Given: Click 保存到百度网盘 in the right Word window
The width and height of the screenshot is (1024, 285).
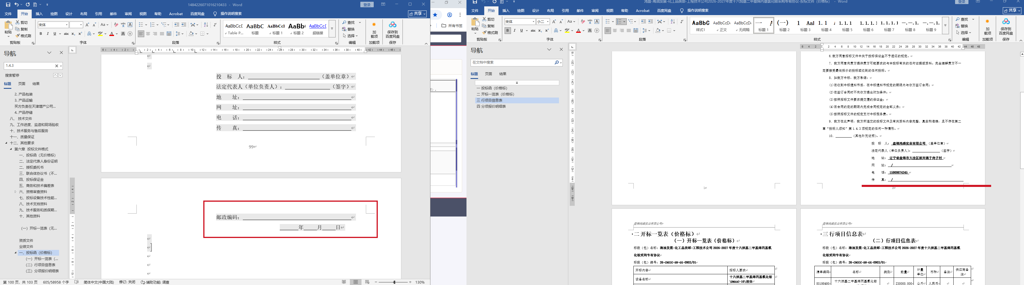Looking at the screenshot, I should [x=1006, y=27].
